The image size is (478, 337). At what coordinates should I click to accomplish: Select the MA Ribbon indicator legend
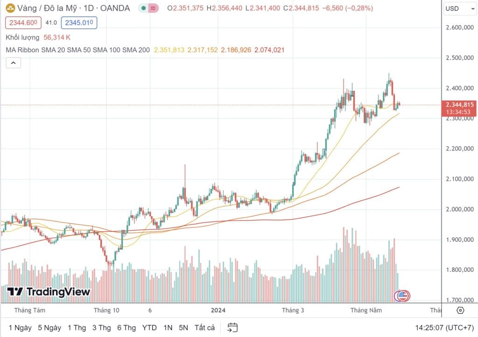pos(78,50)
